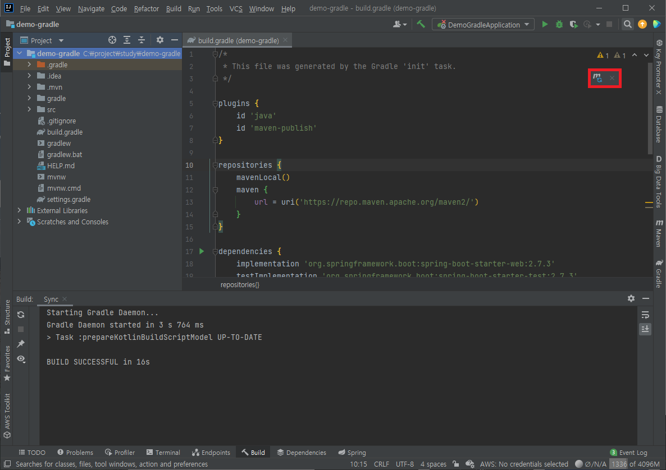Open the Navigate menu

[91, 8]
